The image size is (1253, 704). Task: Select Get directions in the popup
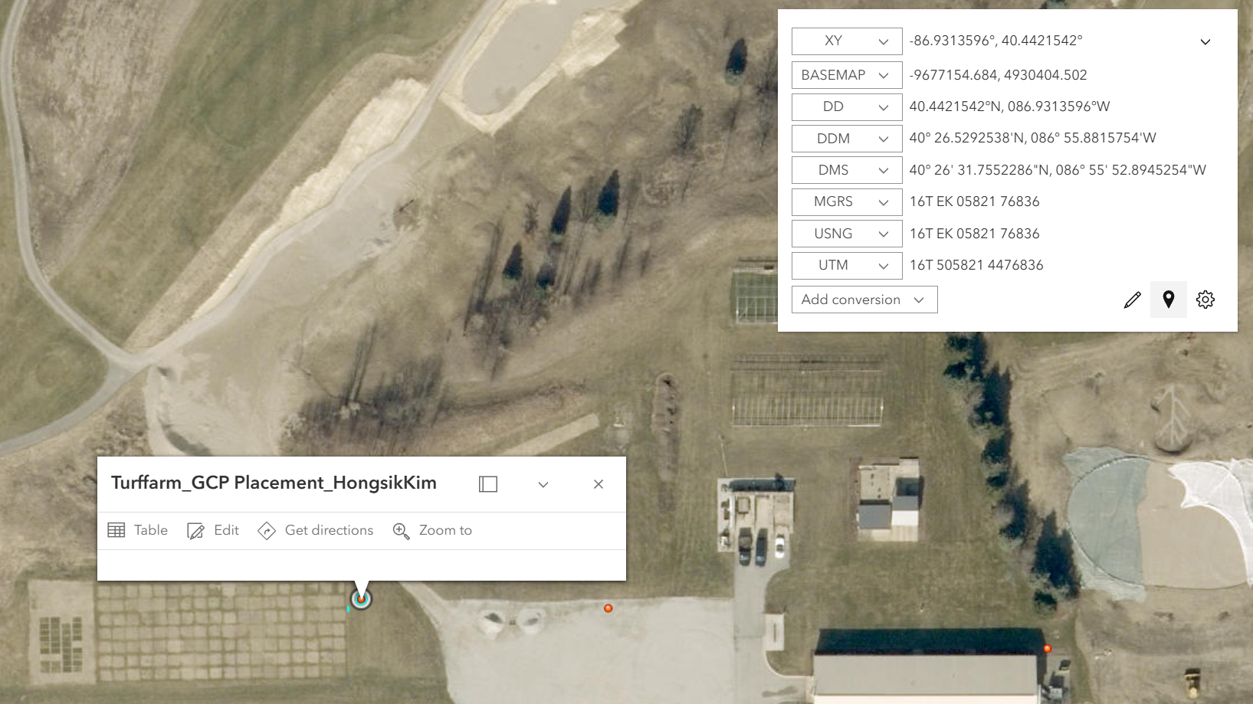316,530
